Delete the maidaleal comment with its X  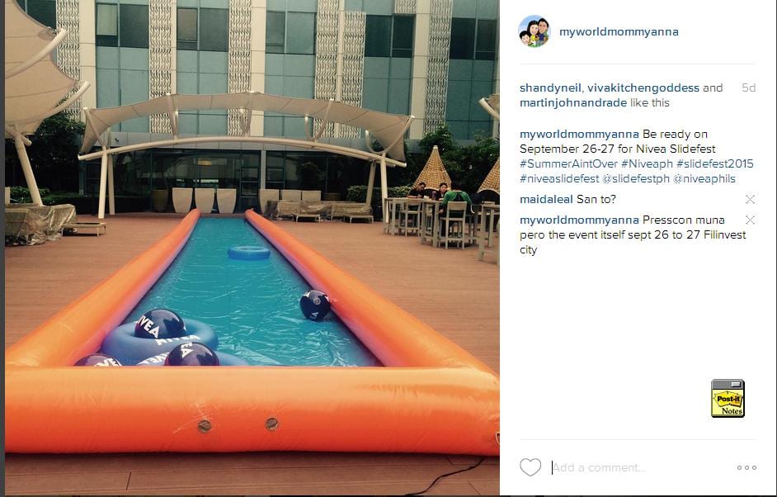[x=751, y=200]
